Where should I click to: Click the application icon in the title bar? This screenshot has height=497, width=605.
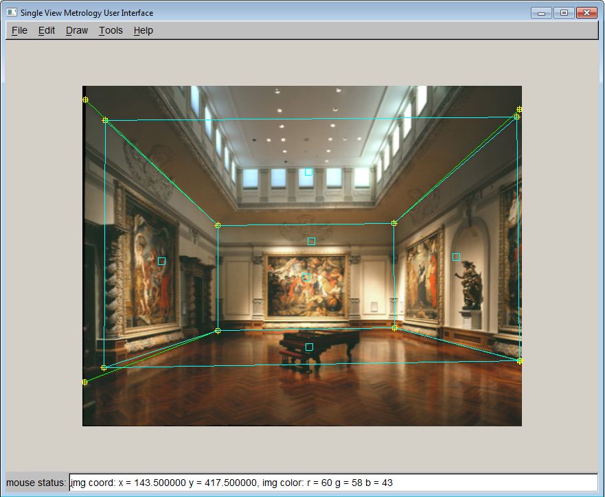pos(12,13)
